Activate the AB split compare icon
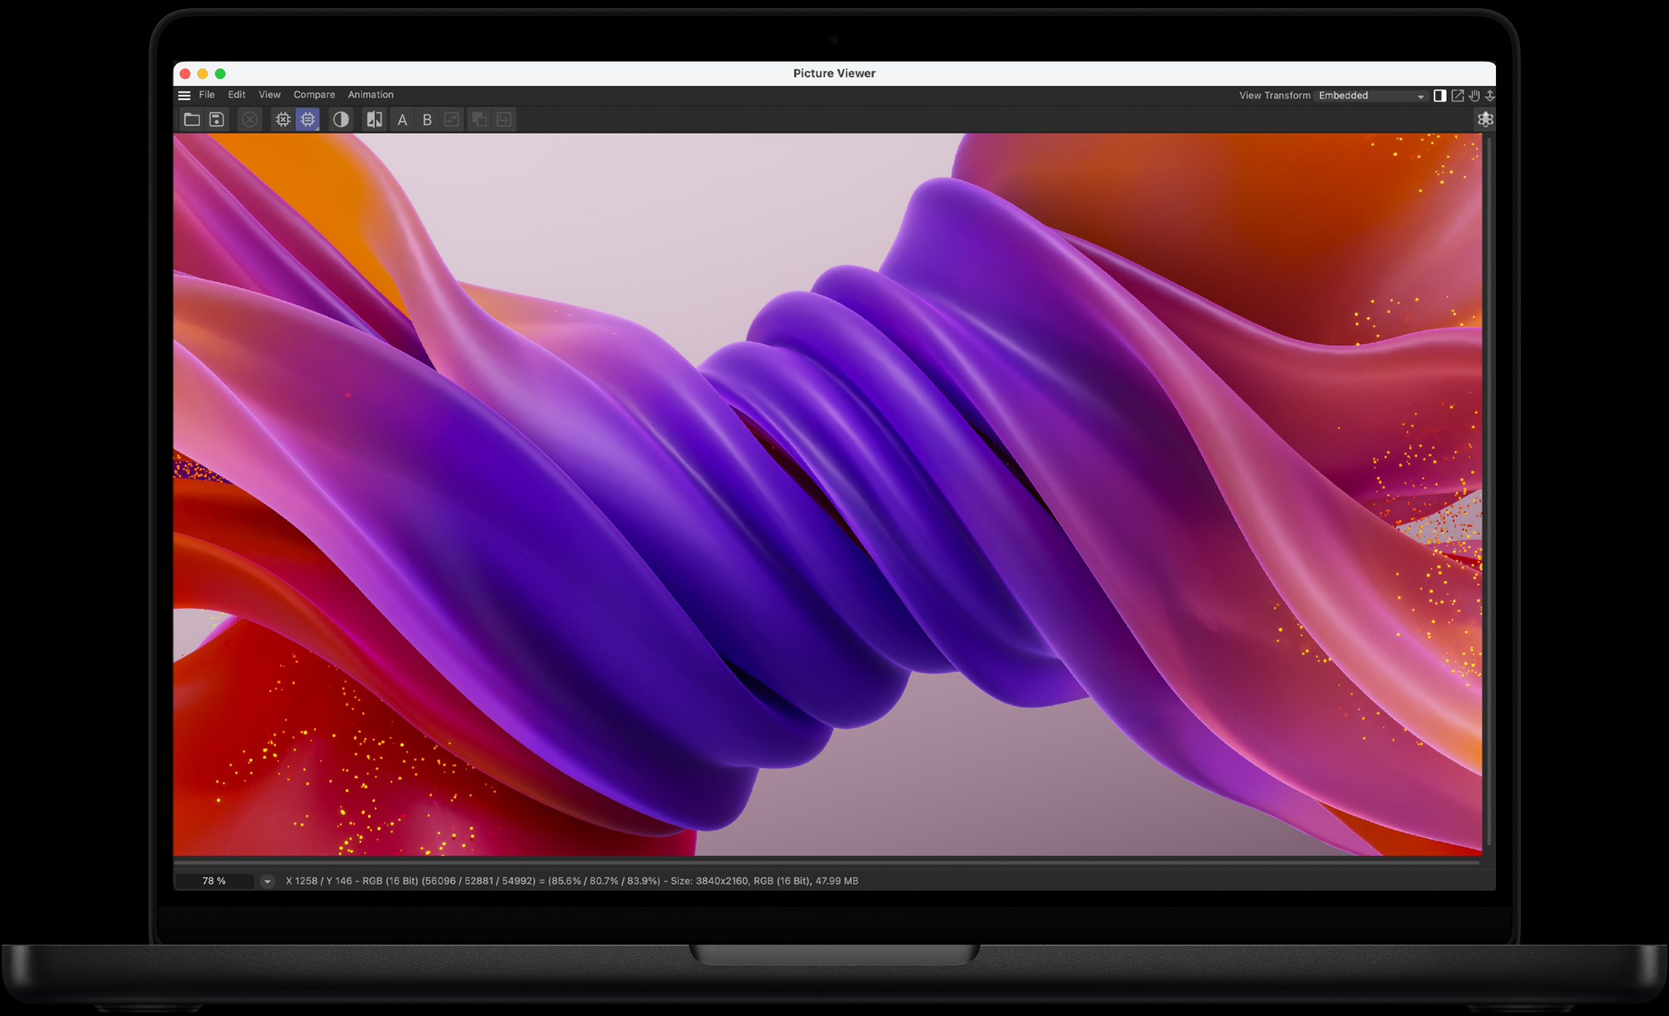The image size is (1669, 1016). click(x=374, y=119)
